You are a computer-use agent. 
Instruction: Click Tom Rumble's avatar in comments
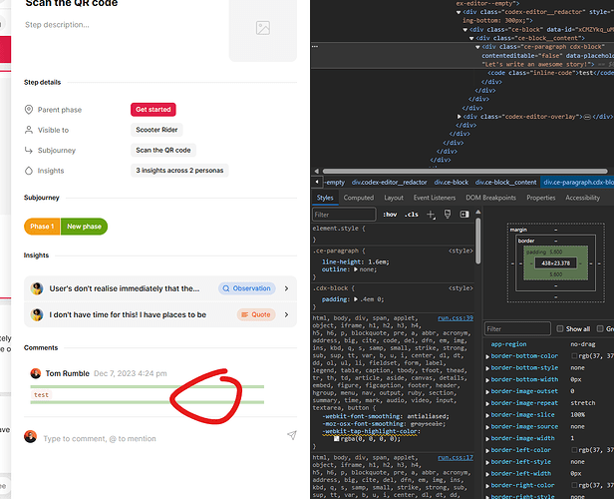(36, 373)
